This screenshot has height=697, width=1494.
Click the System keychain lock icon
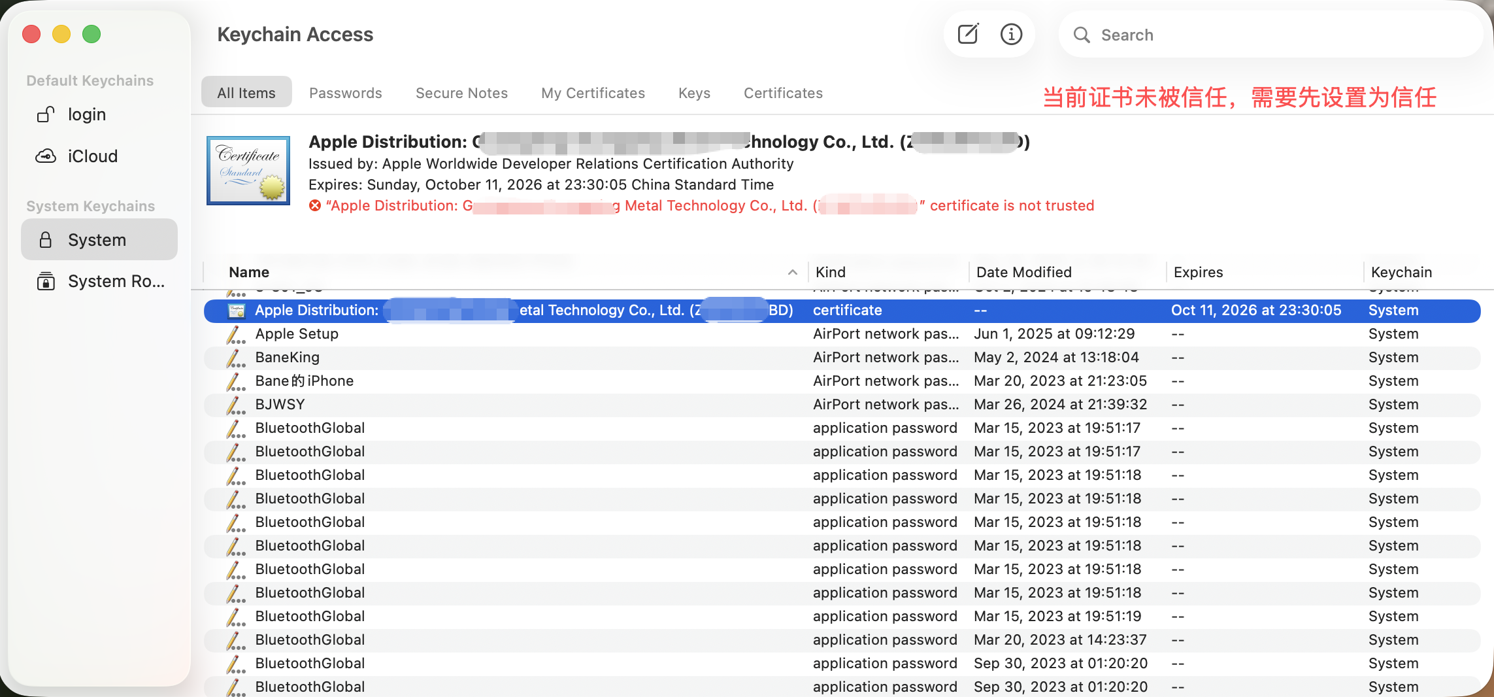click(x=45, y=240)
